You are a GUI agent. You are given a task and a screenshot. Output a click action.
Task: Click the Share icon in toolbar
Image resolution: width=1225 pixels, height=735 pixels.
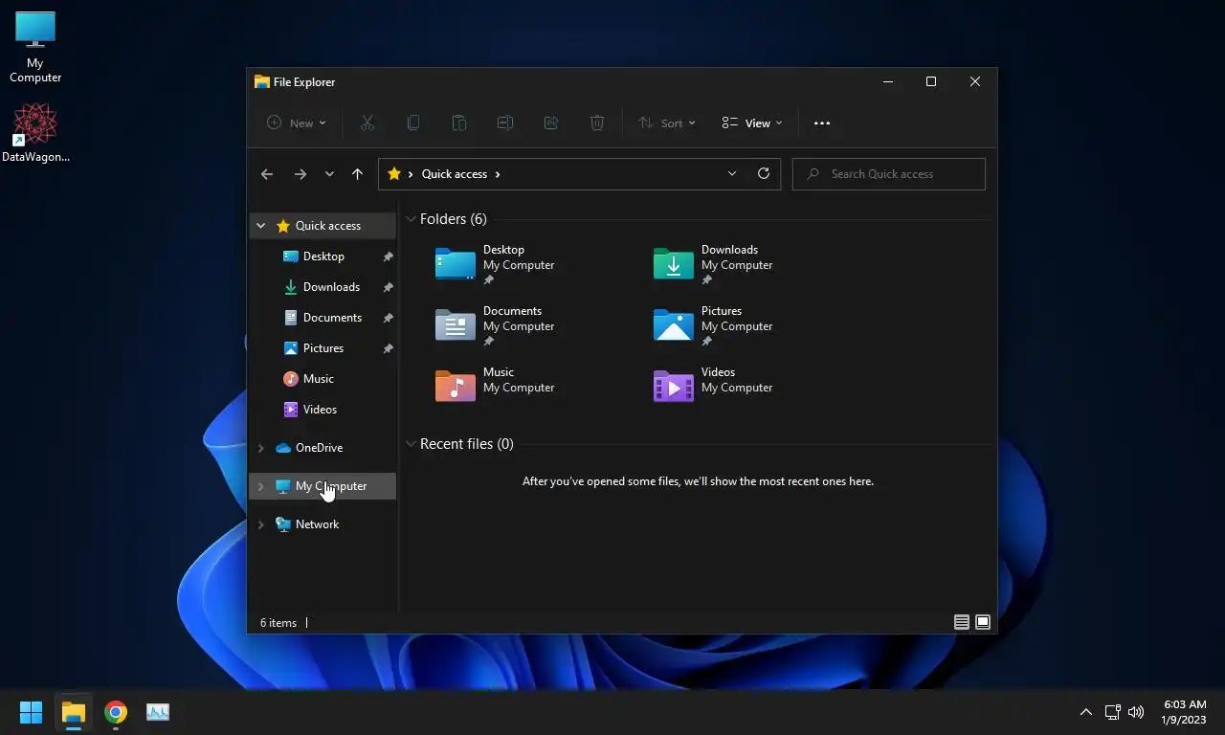point(551,122)
